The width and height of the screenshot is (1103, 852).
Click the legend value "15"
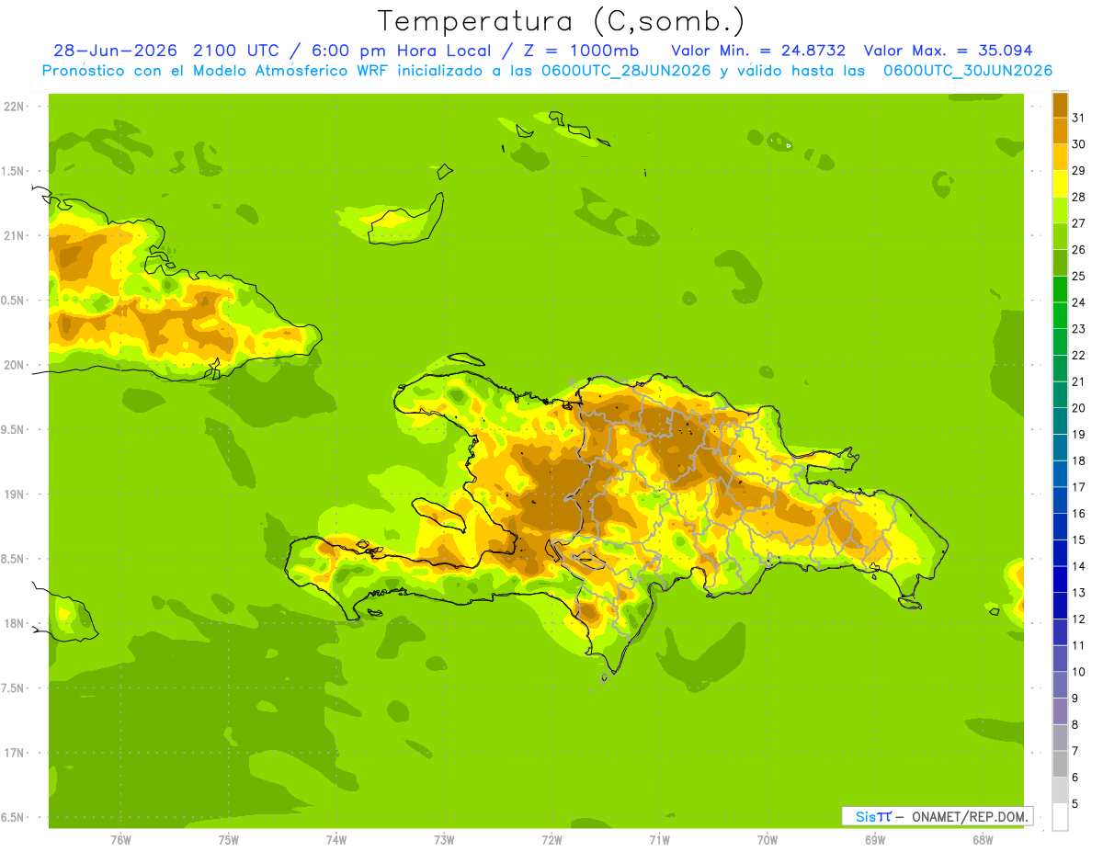click(x=1078, y=540)
